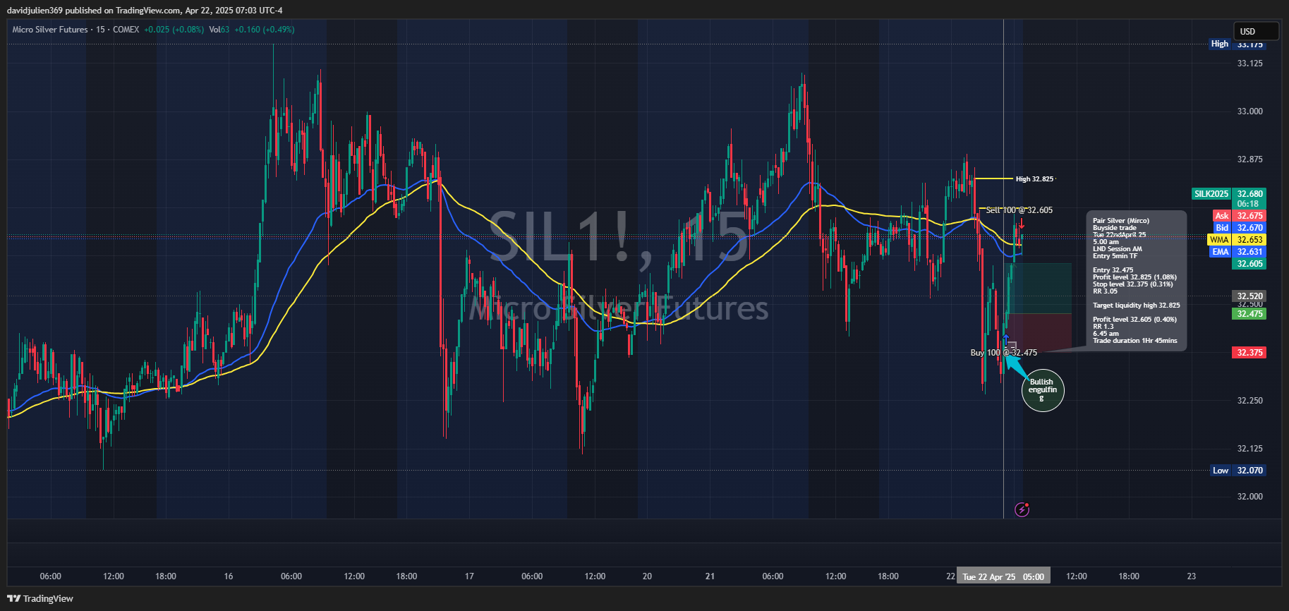Click the 32.250 price scale tick

click(x=1249, y=401)
